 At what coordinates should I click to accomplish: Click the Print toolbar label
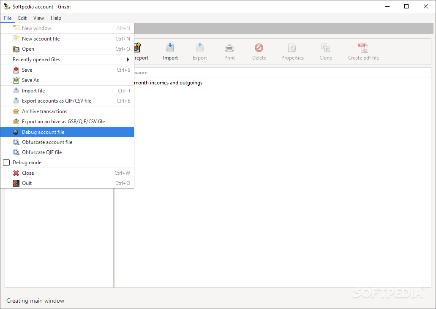pyautogui.click(x=230, y=58)
